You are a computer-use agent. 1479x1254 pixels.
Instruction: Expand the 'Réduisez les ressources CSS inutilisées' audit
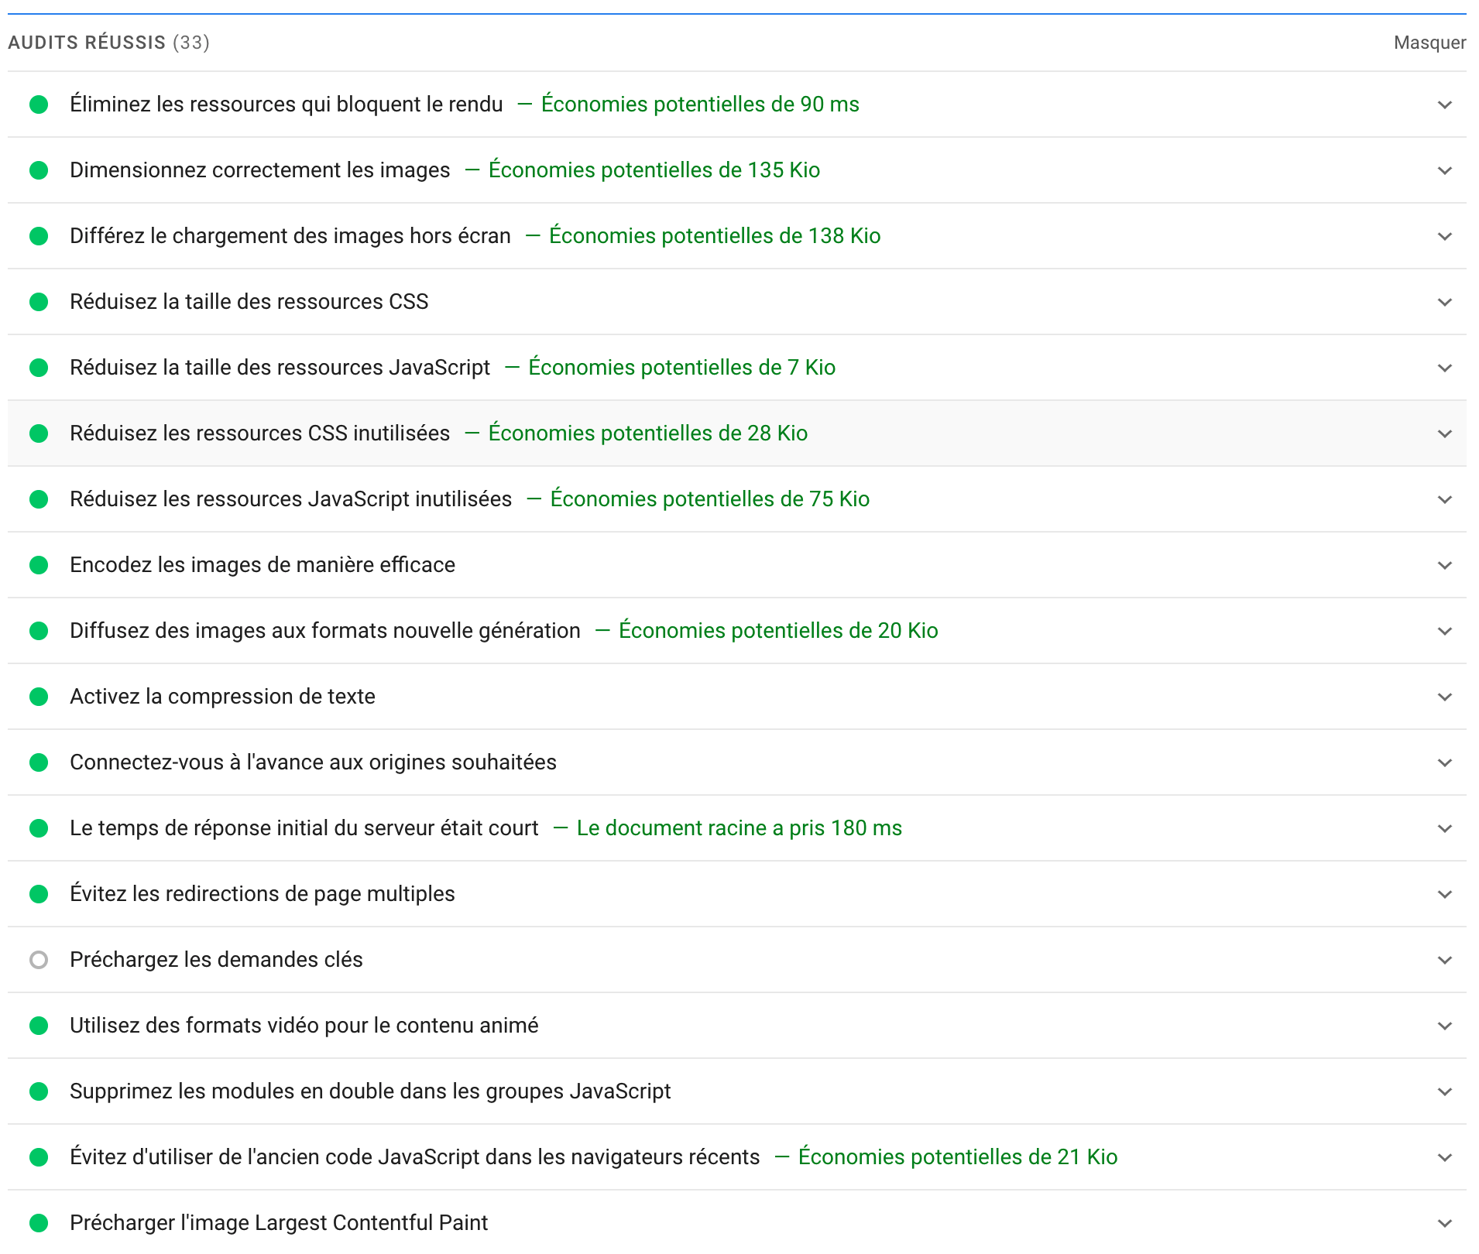[x=1445, y=433]
